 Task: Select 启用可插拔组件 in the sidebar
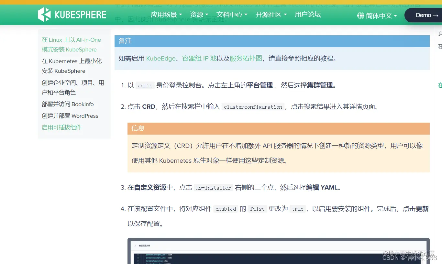[x=61, y=127]
